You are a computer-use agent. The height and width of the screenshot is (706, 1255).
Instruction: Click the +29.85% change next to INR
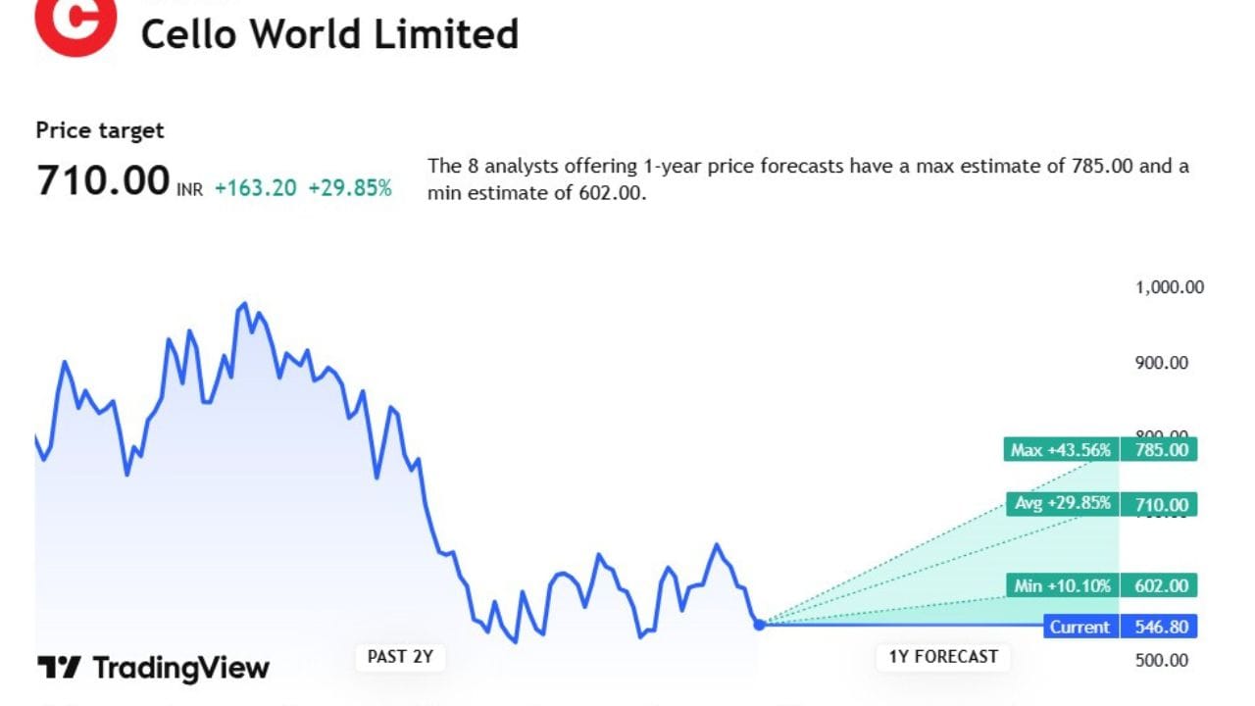(350, 188)
